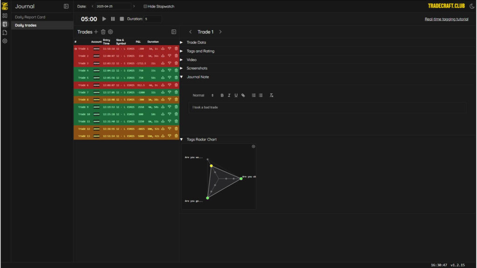This screenshot has height=268, width=477.
Task: Click the paint roller icon on Trade 2
Action: [x=170, y=56]
